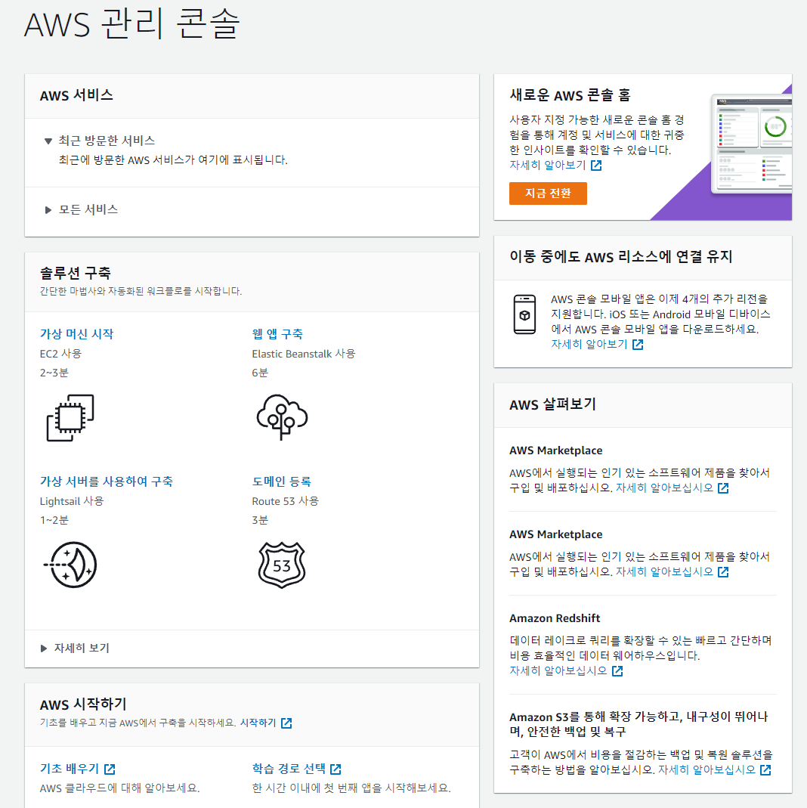Click the 'Amazon Redshift' heading text

click(555, 618)
